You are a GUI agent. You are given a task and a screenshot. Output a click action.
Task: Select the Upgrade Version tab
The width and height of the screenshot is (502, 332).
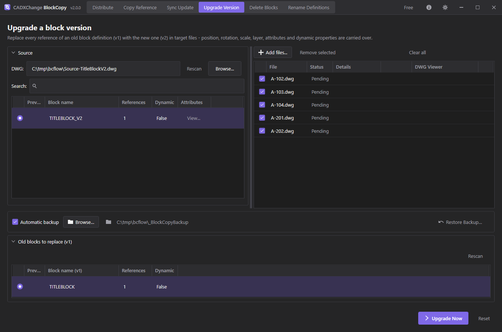click(221, 7)
